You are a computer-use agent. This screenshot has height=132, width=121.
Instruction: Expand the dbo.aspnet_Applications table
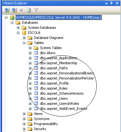(30, 58)
